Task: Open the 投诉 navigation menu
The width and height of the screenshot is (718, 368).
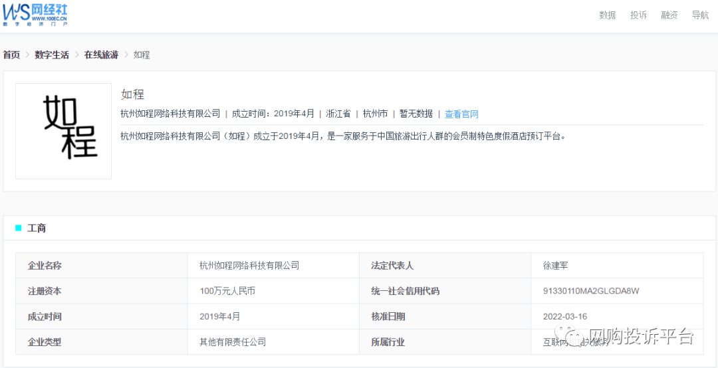Action: [x=638, y=15]
